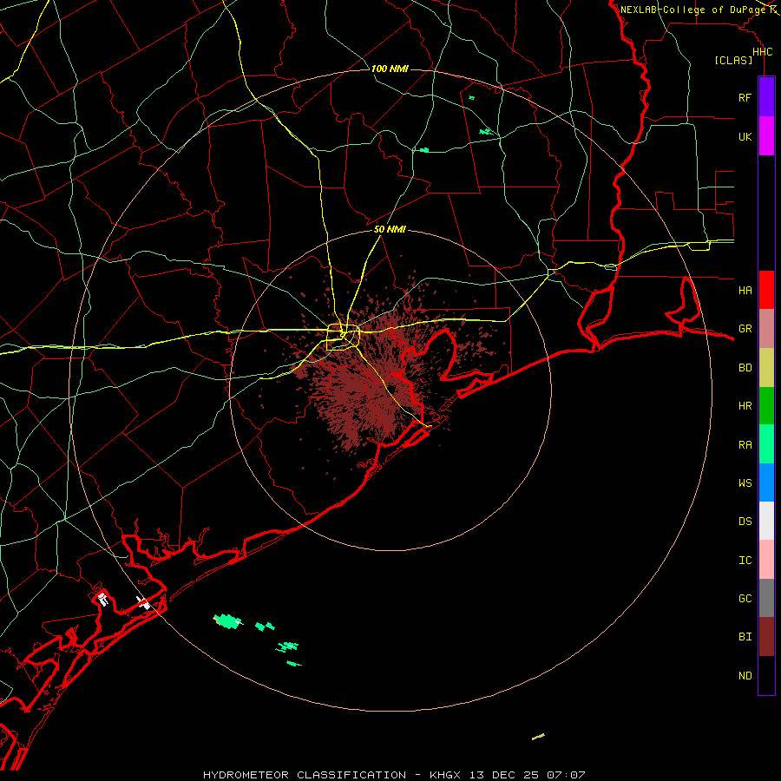Click the 'NEXLAB-College of DuPage' credit text

(692, 10)
